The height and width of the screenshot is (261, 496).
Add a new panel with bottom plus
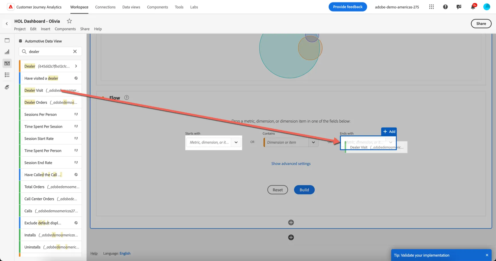(291, 237)
